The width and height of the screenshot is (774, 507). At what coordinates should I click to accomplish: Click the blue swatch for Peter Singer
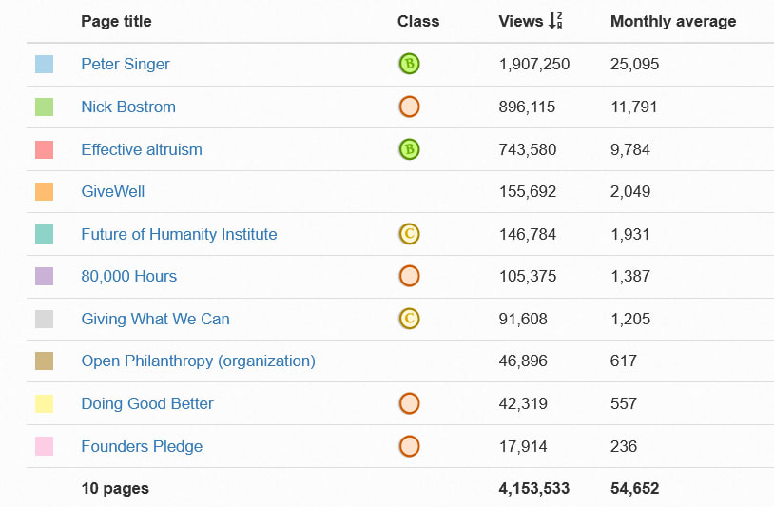44,65
